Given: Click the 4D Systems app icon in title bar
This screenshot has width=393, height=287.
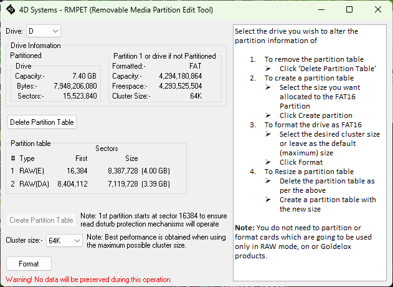Looking at the screenshot, I should click(x=11, y=10).
